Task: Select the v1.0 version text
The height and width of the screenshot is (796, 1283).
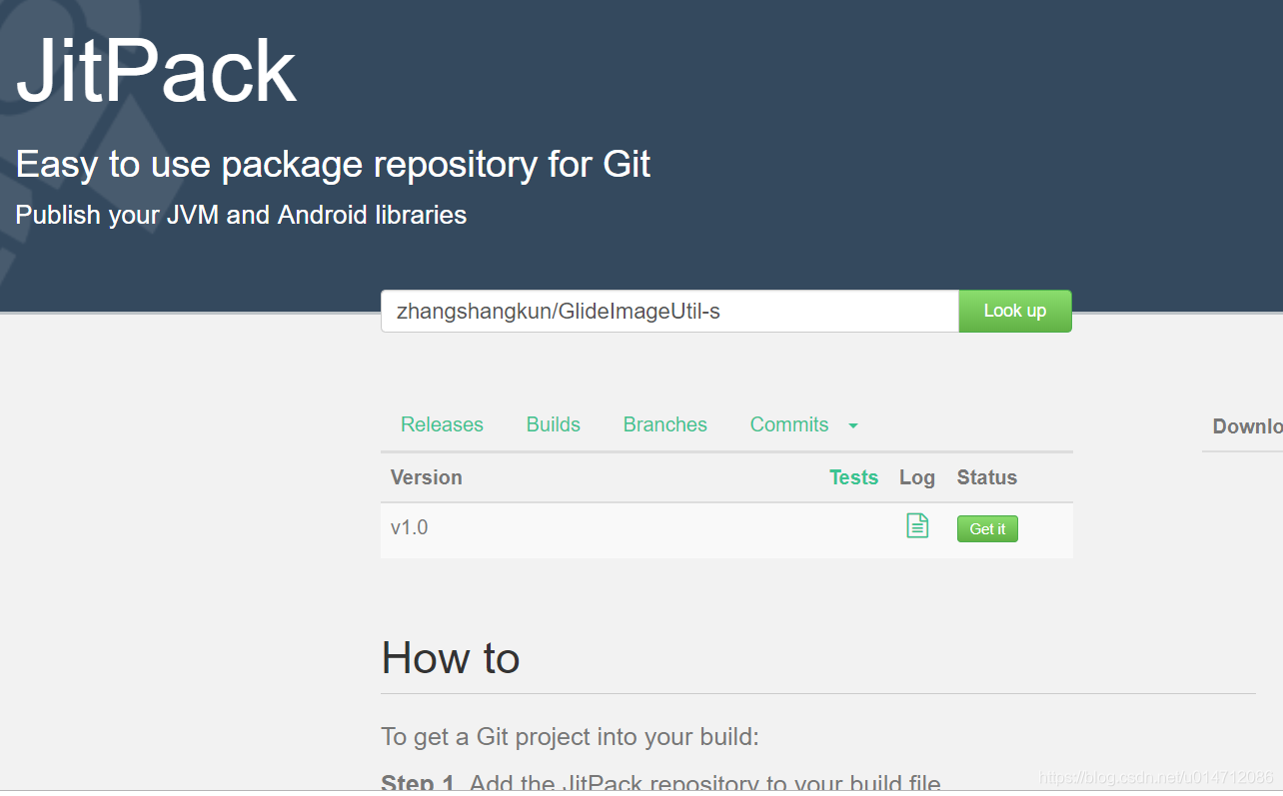Action: pyautogui.click(x=410, y=527)
